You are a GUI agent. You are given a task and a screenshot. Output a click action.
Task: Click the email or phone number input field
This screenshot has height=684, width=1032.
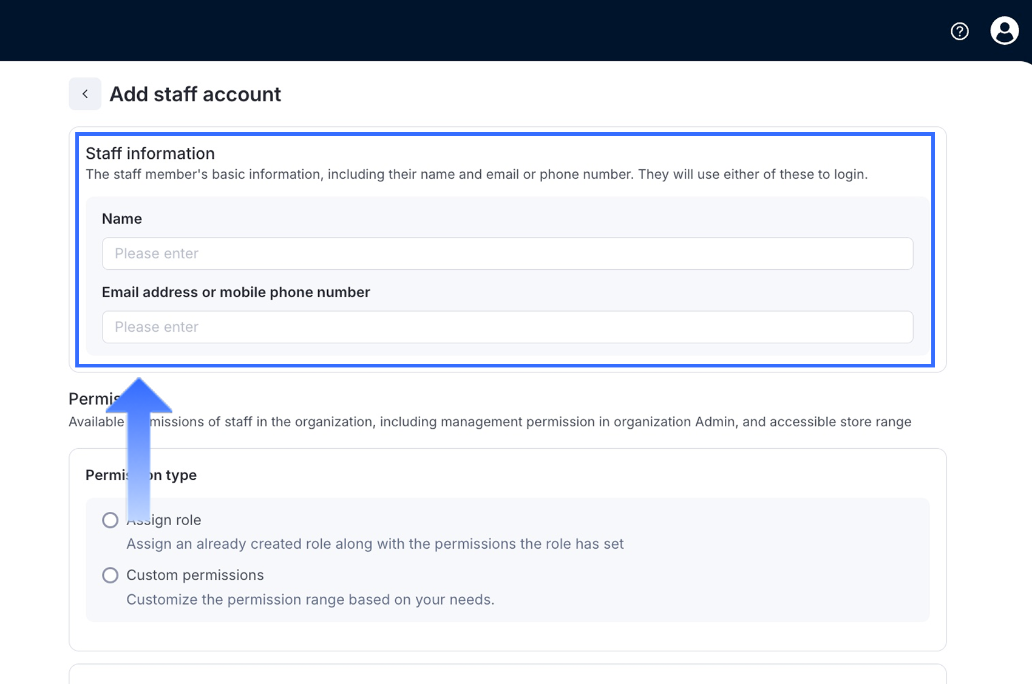507,327
